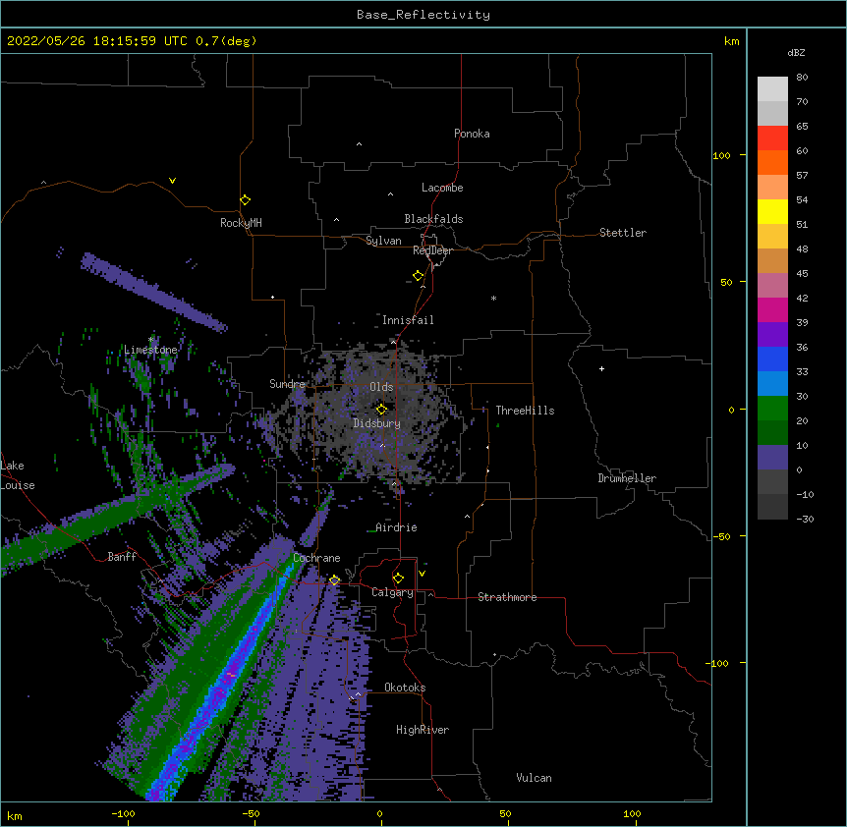Select the blue 36-33 dBZ legend swatch

click(x=772, y=358)
